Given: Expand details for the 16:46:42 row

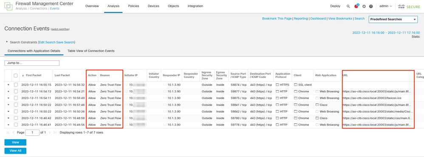Looking at the screenshot, I should click(x=8, y=118).
